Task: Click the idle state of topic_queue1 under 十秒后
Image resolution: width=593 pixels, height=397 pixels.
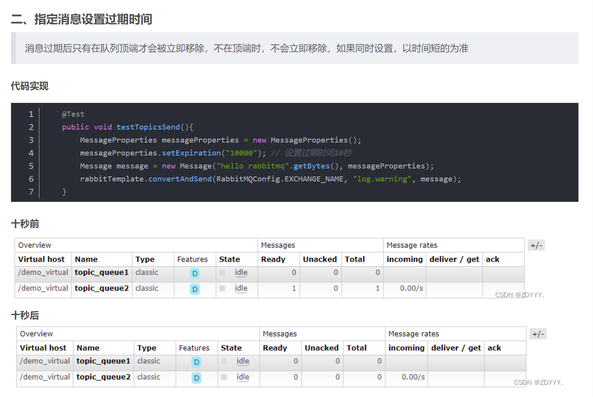Action: [x=243, y=361]
